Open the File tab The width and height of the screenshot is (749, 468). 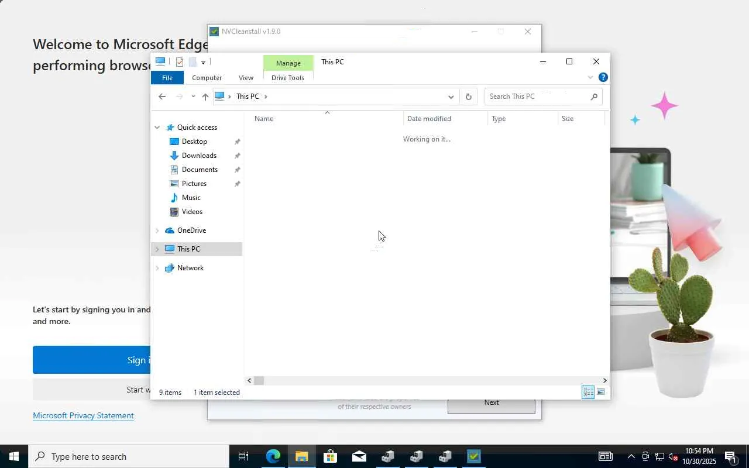167,78
